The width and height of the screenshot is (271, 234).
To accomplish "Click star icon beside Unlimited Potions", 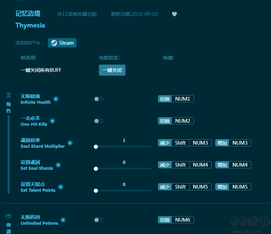I will click(x=63, y=220).
